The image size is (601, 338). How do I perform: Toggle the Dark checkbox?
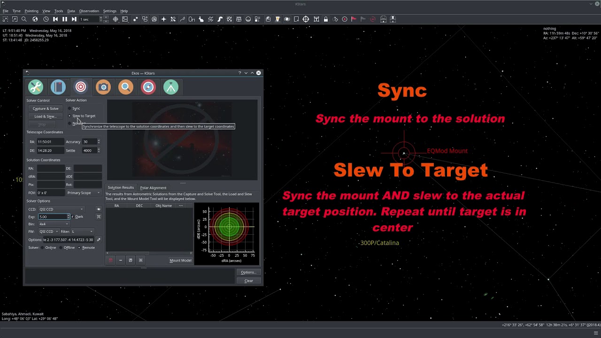77,217
